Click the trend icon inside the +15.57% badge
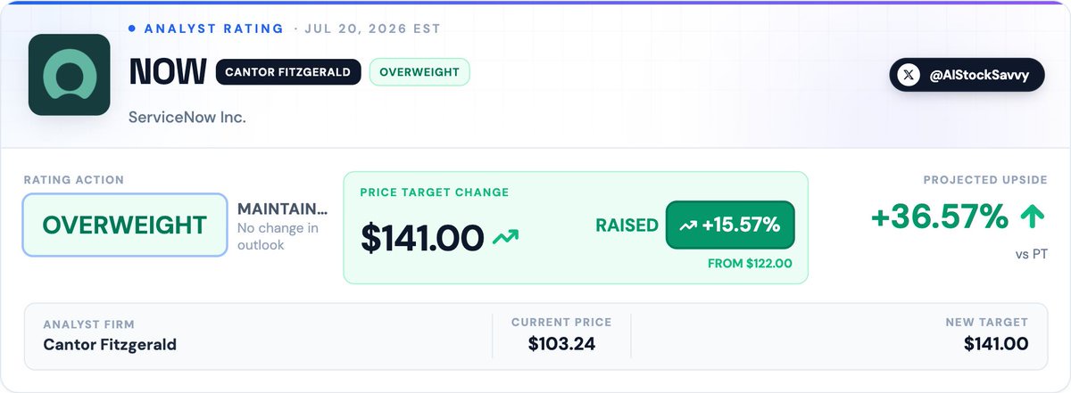This screenshot has height=393, width=1071. [688, 226]
